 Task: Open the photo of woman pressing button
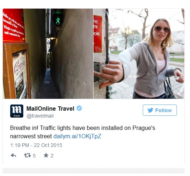tap(139, 54)
